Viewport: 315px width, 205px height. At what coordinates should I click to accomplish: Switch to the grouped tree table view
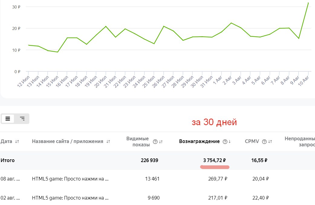(x=22, y=119)
